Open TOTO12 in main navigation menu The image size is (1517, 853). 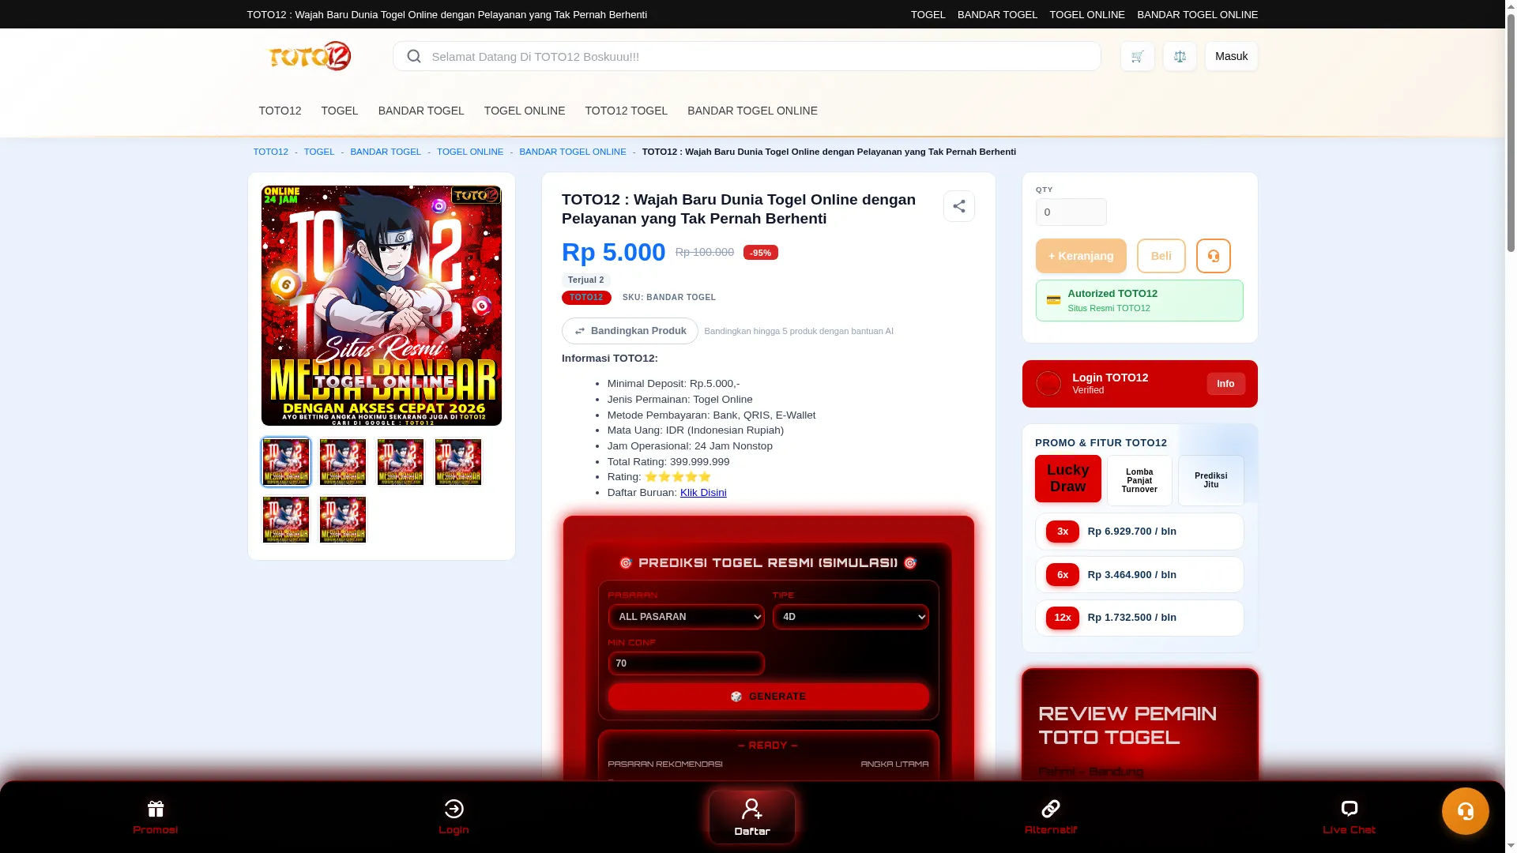(x=280, y=111)
